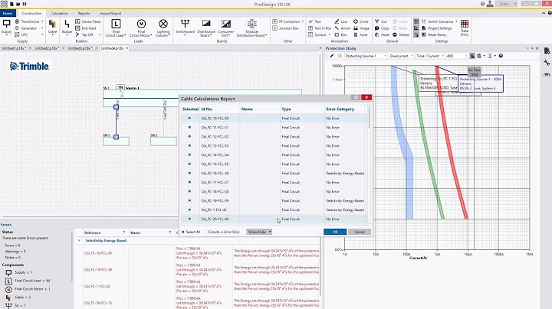Select the Text annotation tool

(315, 21)
